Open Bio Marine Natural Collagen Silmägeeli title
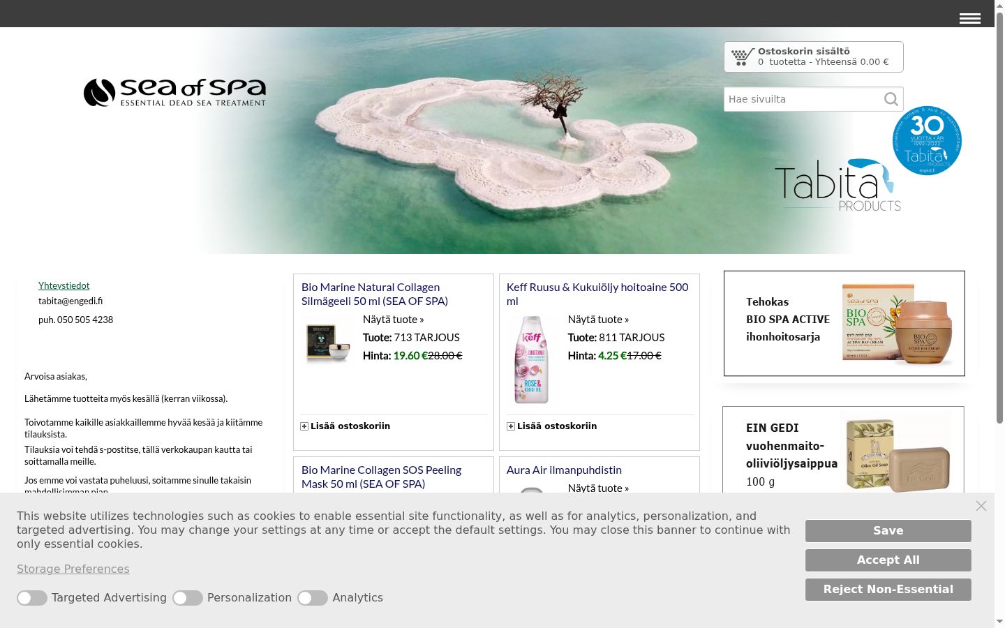 [x=375, y=294]
